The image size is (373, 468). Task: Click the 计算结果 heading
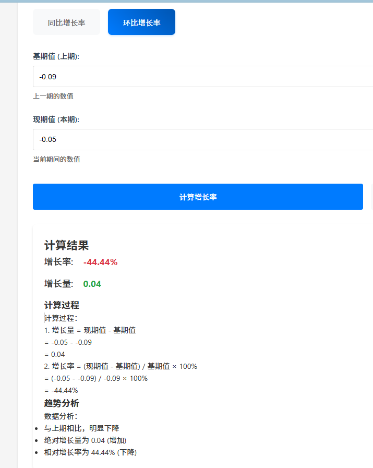[x=67, y=245]
